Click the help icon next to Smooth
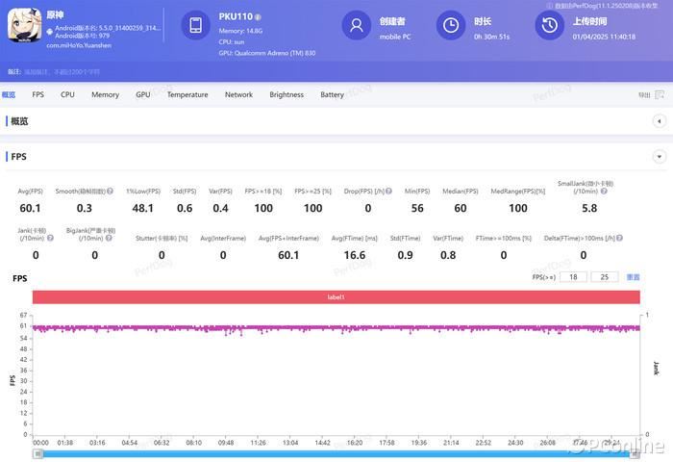Viewport: 673px width, 462px height. [110, 191]
